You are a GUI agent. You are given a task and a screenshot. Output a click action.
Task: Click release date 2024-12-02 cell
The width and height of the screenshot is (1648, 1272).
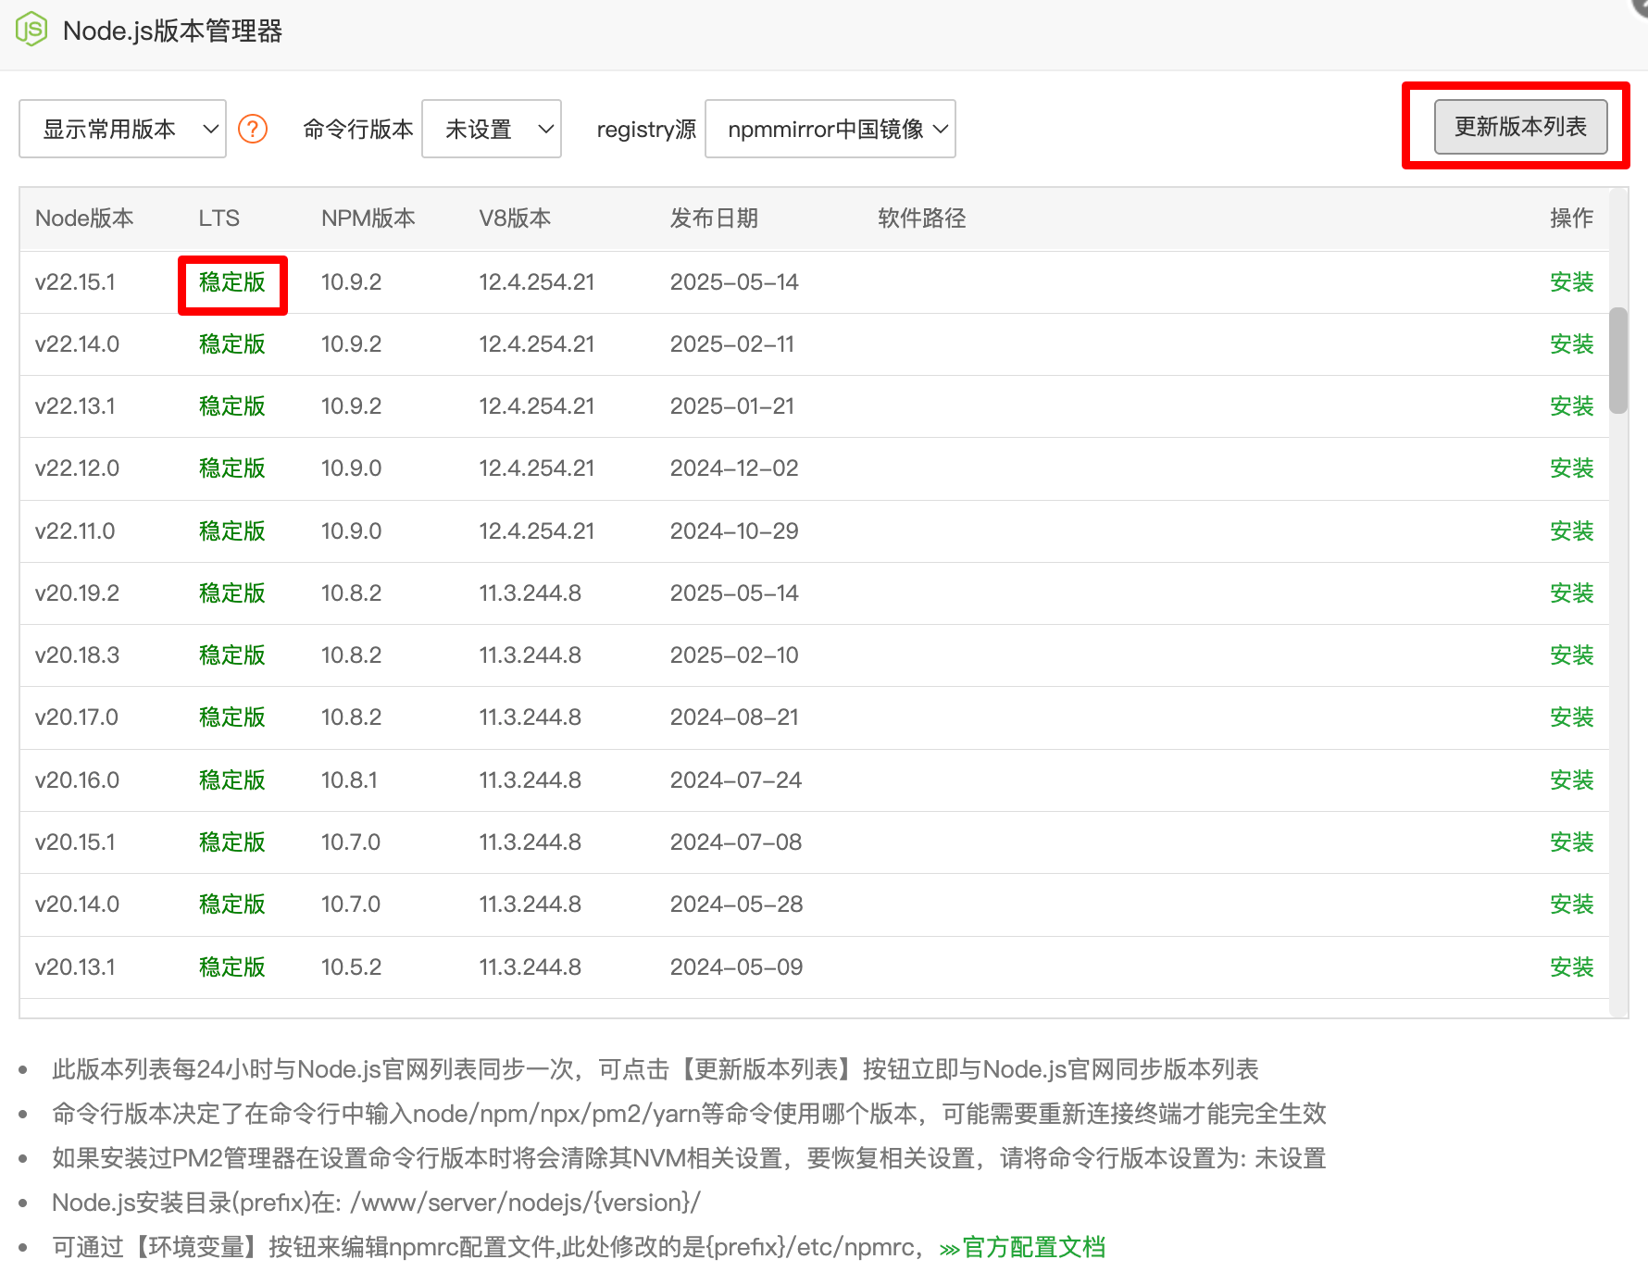[x=734, y=468]
